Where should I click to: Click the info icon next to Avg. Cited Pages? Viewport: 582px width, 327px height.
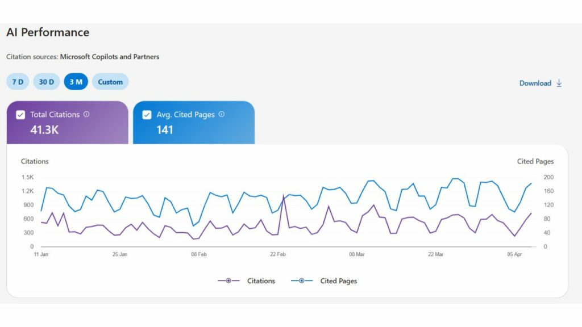pos(222,114)
